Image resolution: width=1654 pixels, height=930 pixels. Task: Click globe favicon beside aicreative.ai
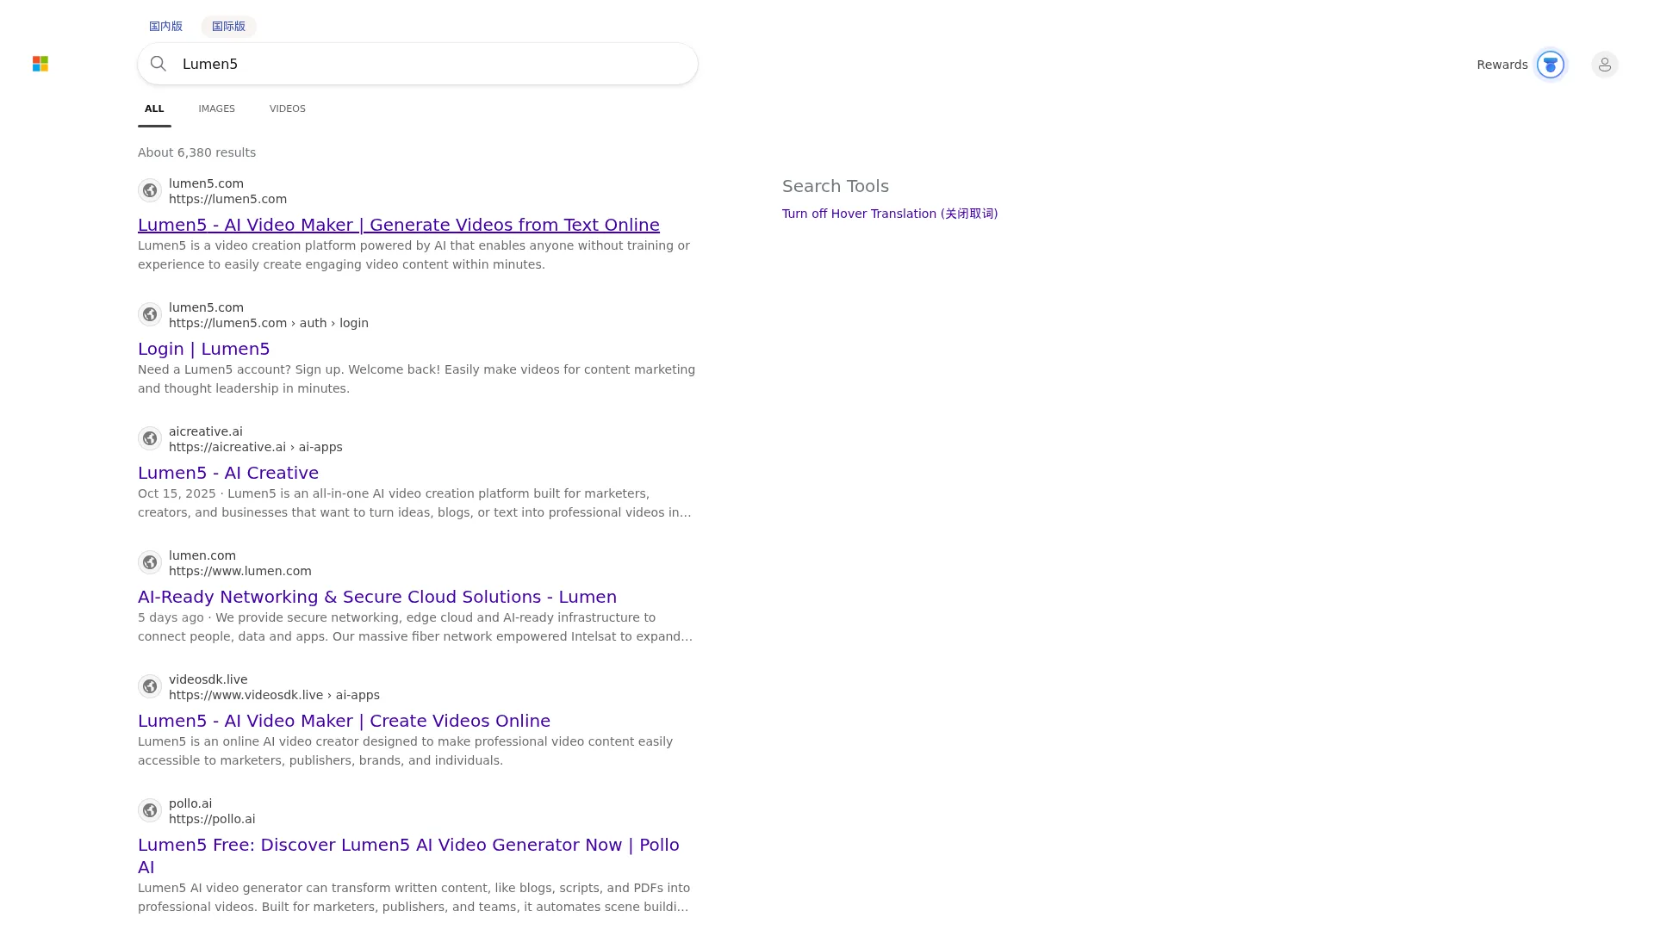[x=150, y=438]
